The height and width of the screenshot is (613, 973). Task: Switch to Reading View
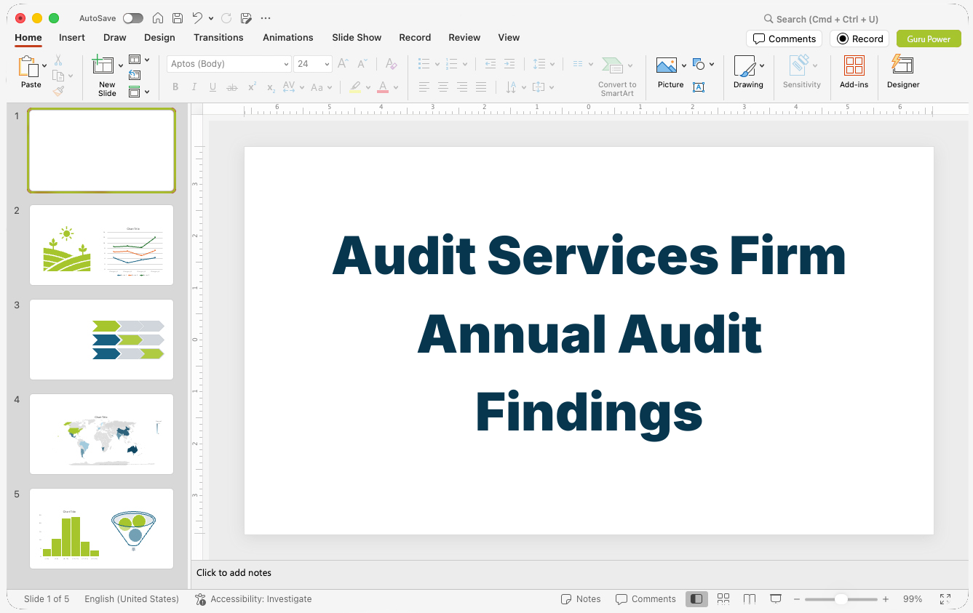[750, 599]
